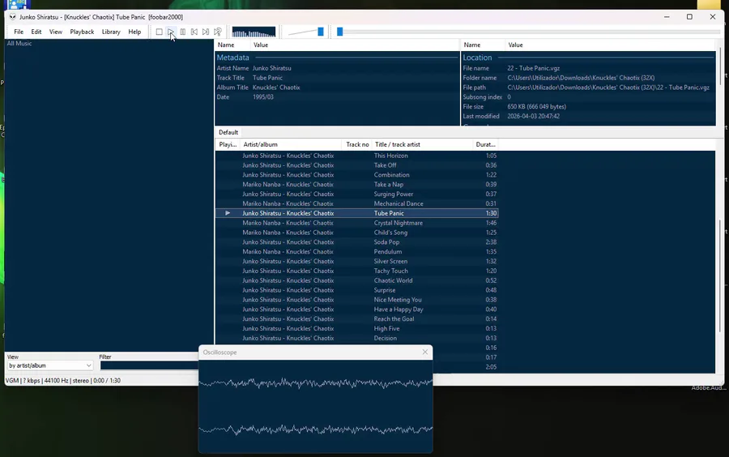Click the seek bar track

[530, 32]
